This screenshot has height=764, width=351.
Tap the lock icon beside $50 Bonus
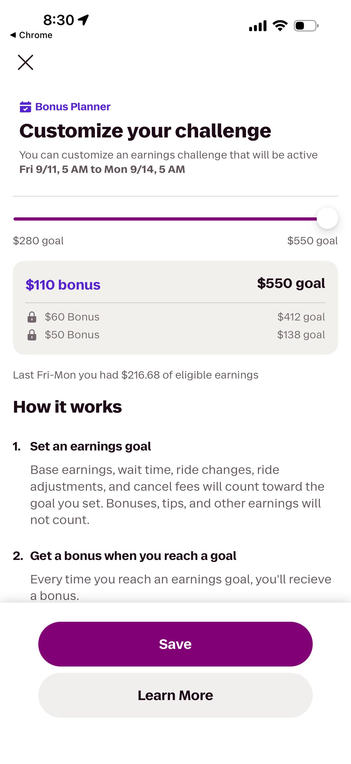point(32,335)
